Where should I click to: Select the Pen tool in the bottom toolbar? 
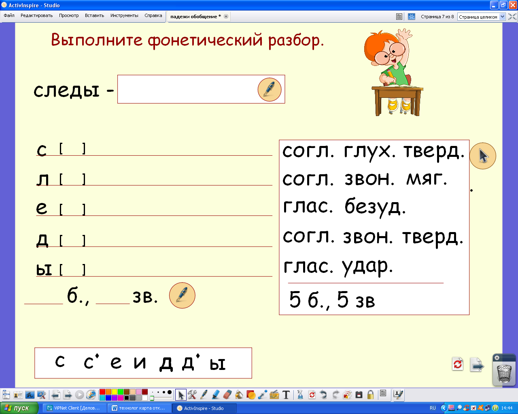coord(204,395)
